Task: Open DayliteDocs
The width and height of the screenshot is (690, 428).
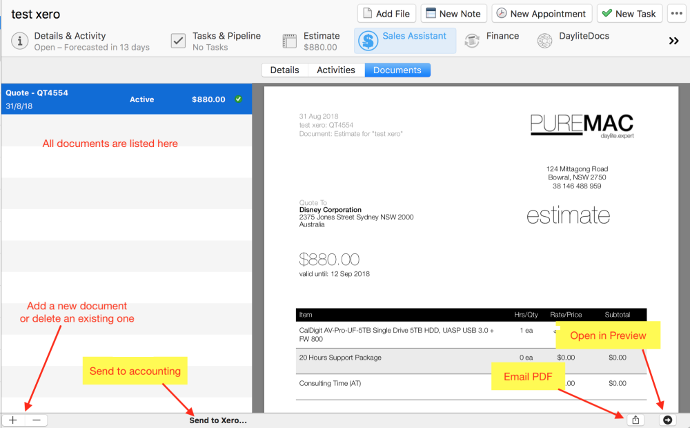Action: pyautogui.click(x=564, y=40)
